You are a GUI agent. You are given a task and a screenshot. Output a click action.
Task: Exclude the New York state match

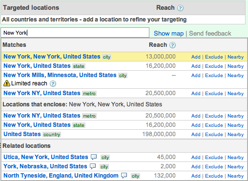click(x=214, y=66)
